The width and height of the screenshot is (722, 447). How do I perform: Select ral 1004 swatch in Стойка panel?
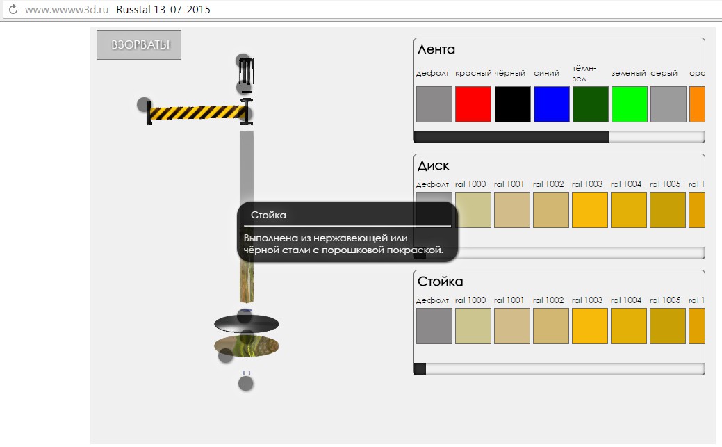(x=629, y=326)
